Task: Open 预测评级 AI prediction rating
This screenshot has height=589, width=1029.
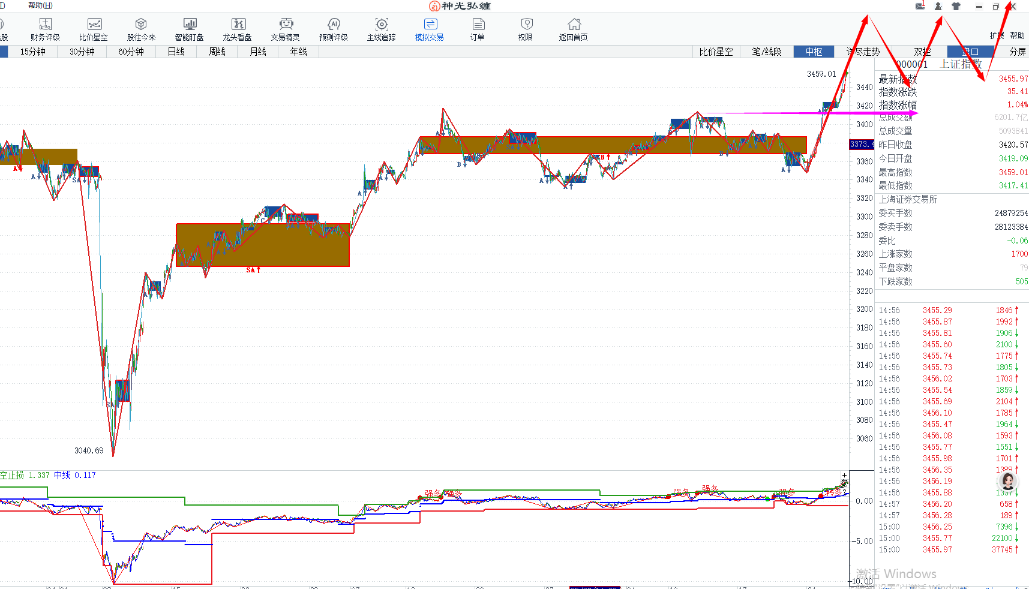Action: [x=333, y=29]
